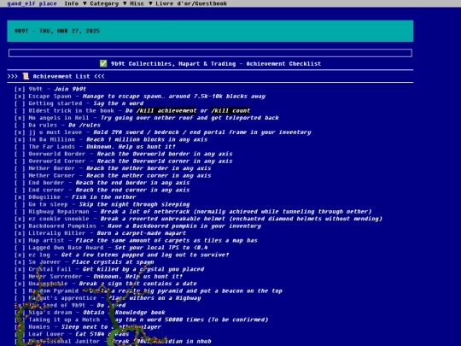The image size is (461, 346).
Task: Click the 'Highway Repairman' achievement name
Action: click(x=59, y=212)
